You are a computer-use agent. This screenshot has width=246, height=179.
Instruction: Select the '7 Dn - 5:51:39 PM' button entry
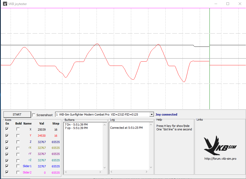coord(76,125)
